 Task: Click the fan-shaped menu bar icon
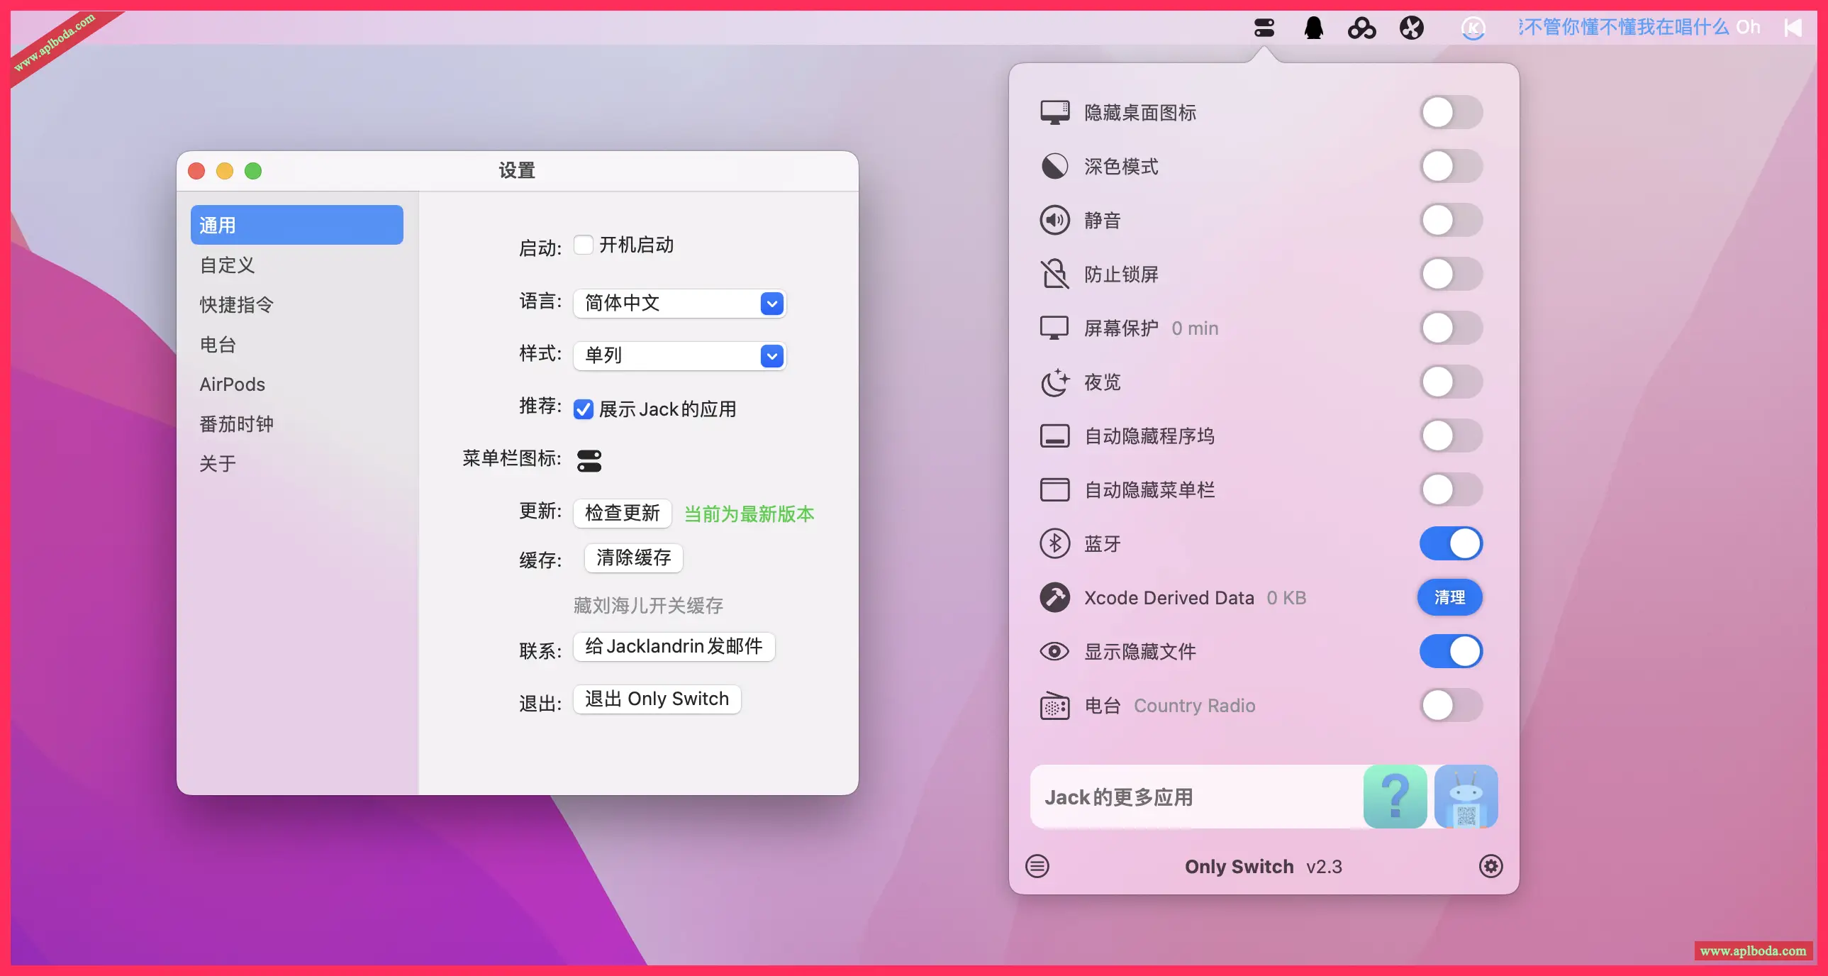coord(1412,28)
